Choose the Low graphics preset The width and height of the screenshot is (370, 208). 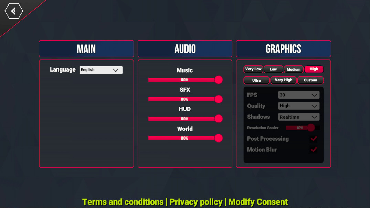point(273,69)
